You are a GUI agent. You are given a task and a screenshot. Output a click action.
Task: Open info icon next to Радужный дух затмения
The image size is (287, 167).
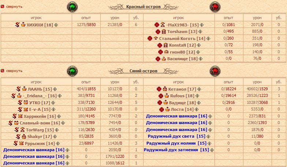(212, 150)
